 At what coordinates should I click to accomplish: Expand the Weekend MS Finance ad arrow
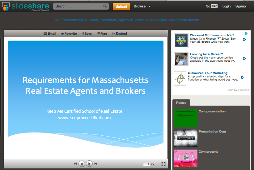point(244,40)
